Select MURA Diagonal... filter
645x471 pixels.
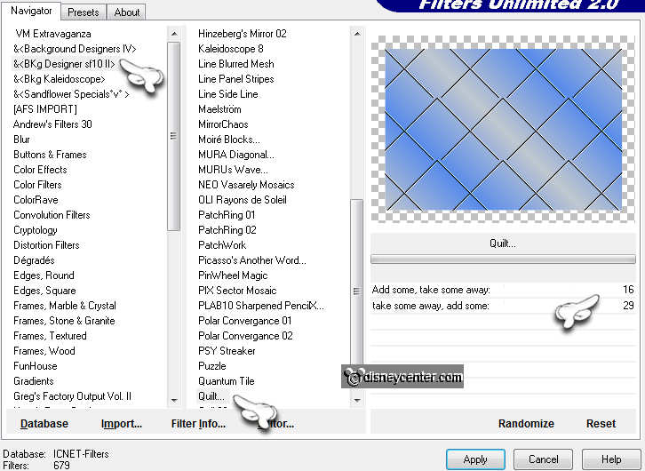pos(236,155)
